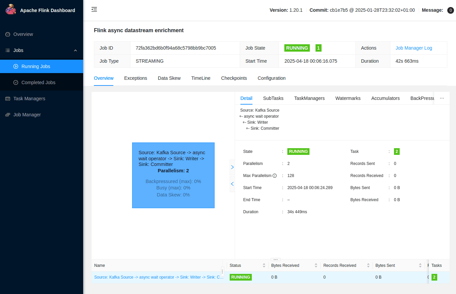Select the Kafka Source vertex table row
The width and height of the screenshot is (456, 294).
159,277
